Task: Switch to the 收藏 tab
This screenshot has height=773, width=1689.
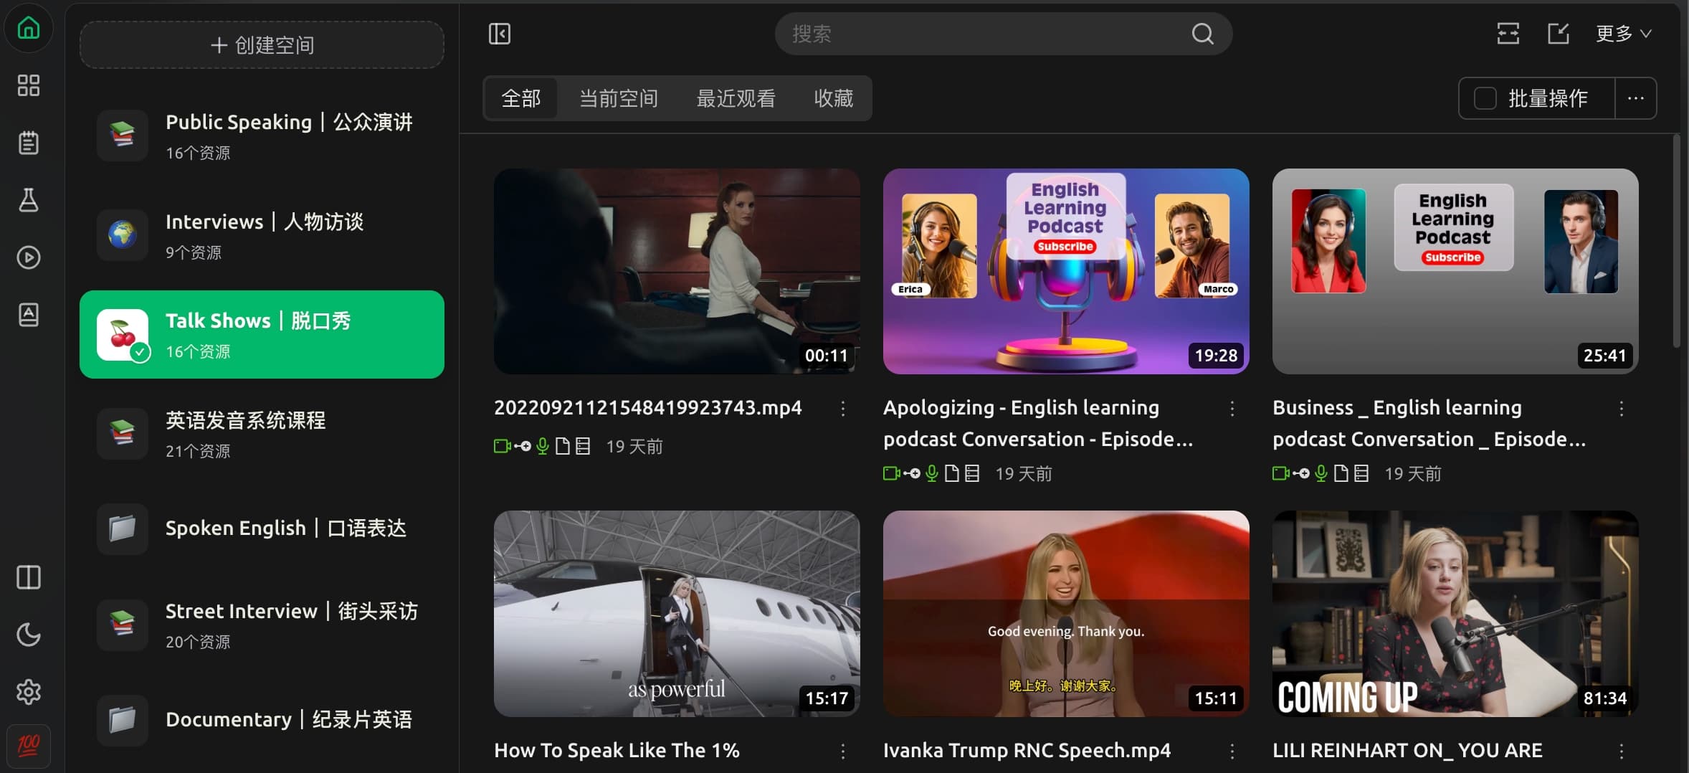Action: point(833,98)
